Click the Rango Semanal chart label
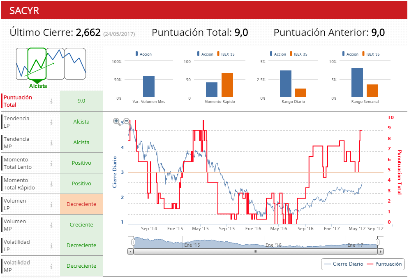The width and height of the screenshot is (409, 278). 365,102
